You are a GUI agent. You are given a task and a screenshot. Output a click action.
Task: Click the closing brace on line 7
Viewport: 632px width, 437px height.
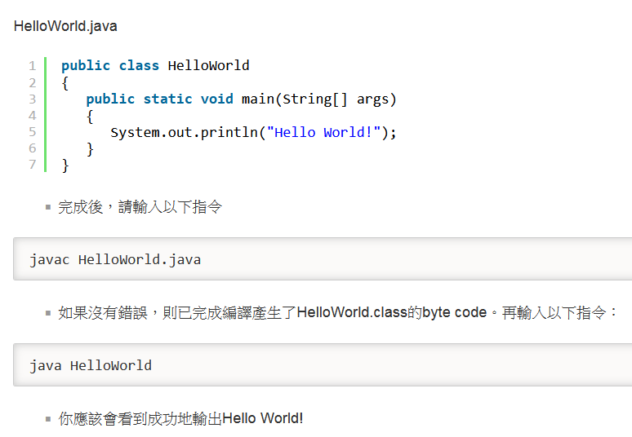pyautogui.click(x=65, y=165)
